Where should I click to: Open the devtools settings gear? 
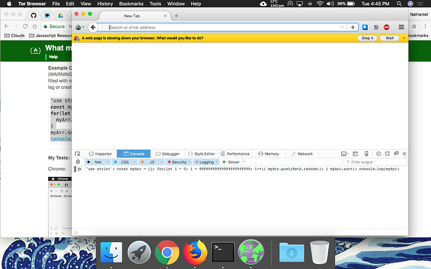point(379,154)
